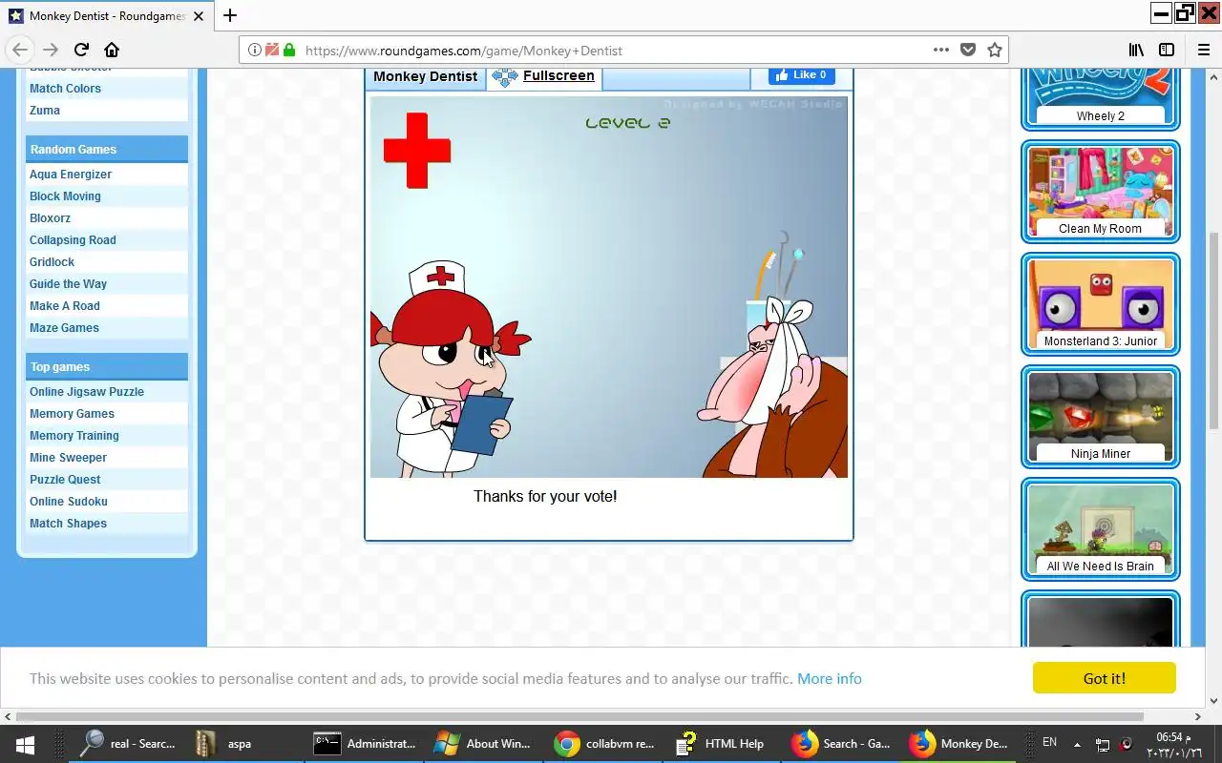Open page actions three-dot menu
Viewport: 1222px width, 763px height.
point(941,50)
